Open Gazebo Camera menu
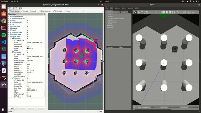This screenshot has width=201, height=113. [x=117, y=8]
